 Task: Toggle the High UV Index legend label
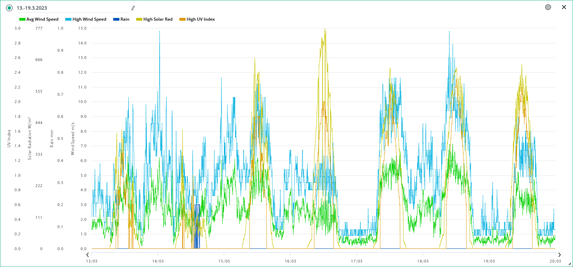(201, 19)
